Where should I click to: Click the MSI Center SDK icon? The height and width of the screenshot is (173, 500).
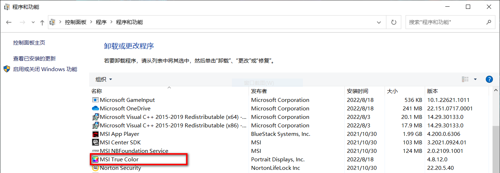(x=95, y=143)
